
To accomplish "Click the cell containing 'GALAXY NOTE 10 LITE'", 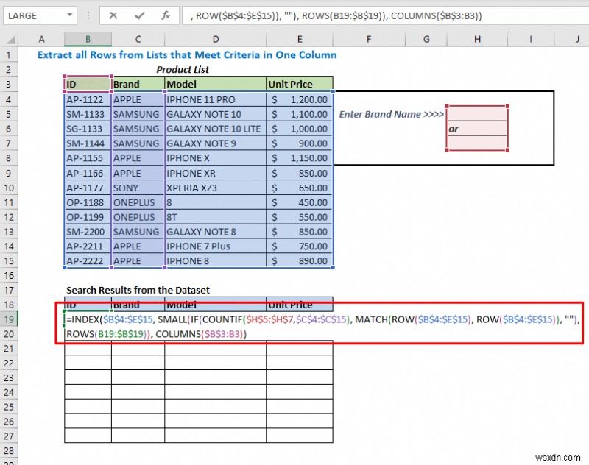I will pos(214,128).
